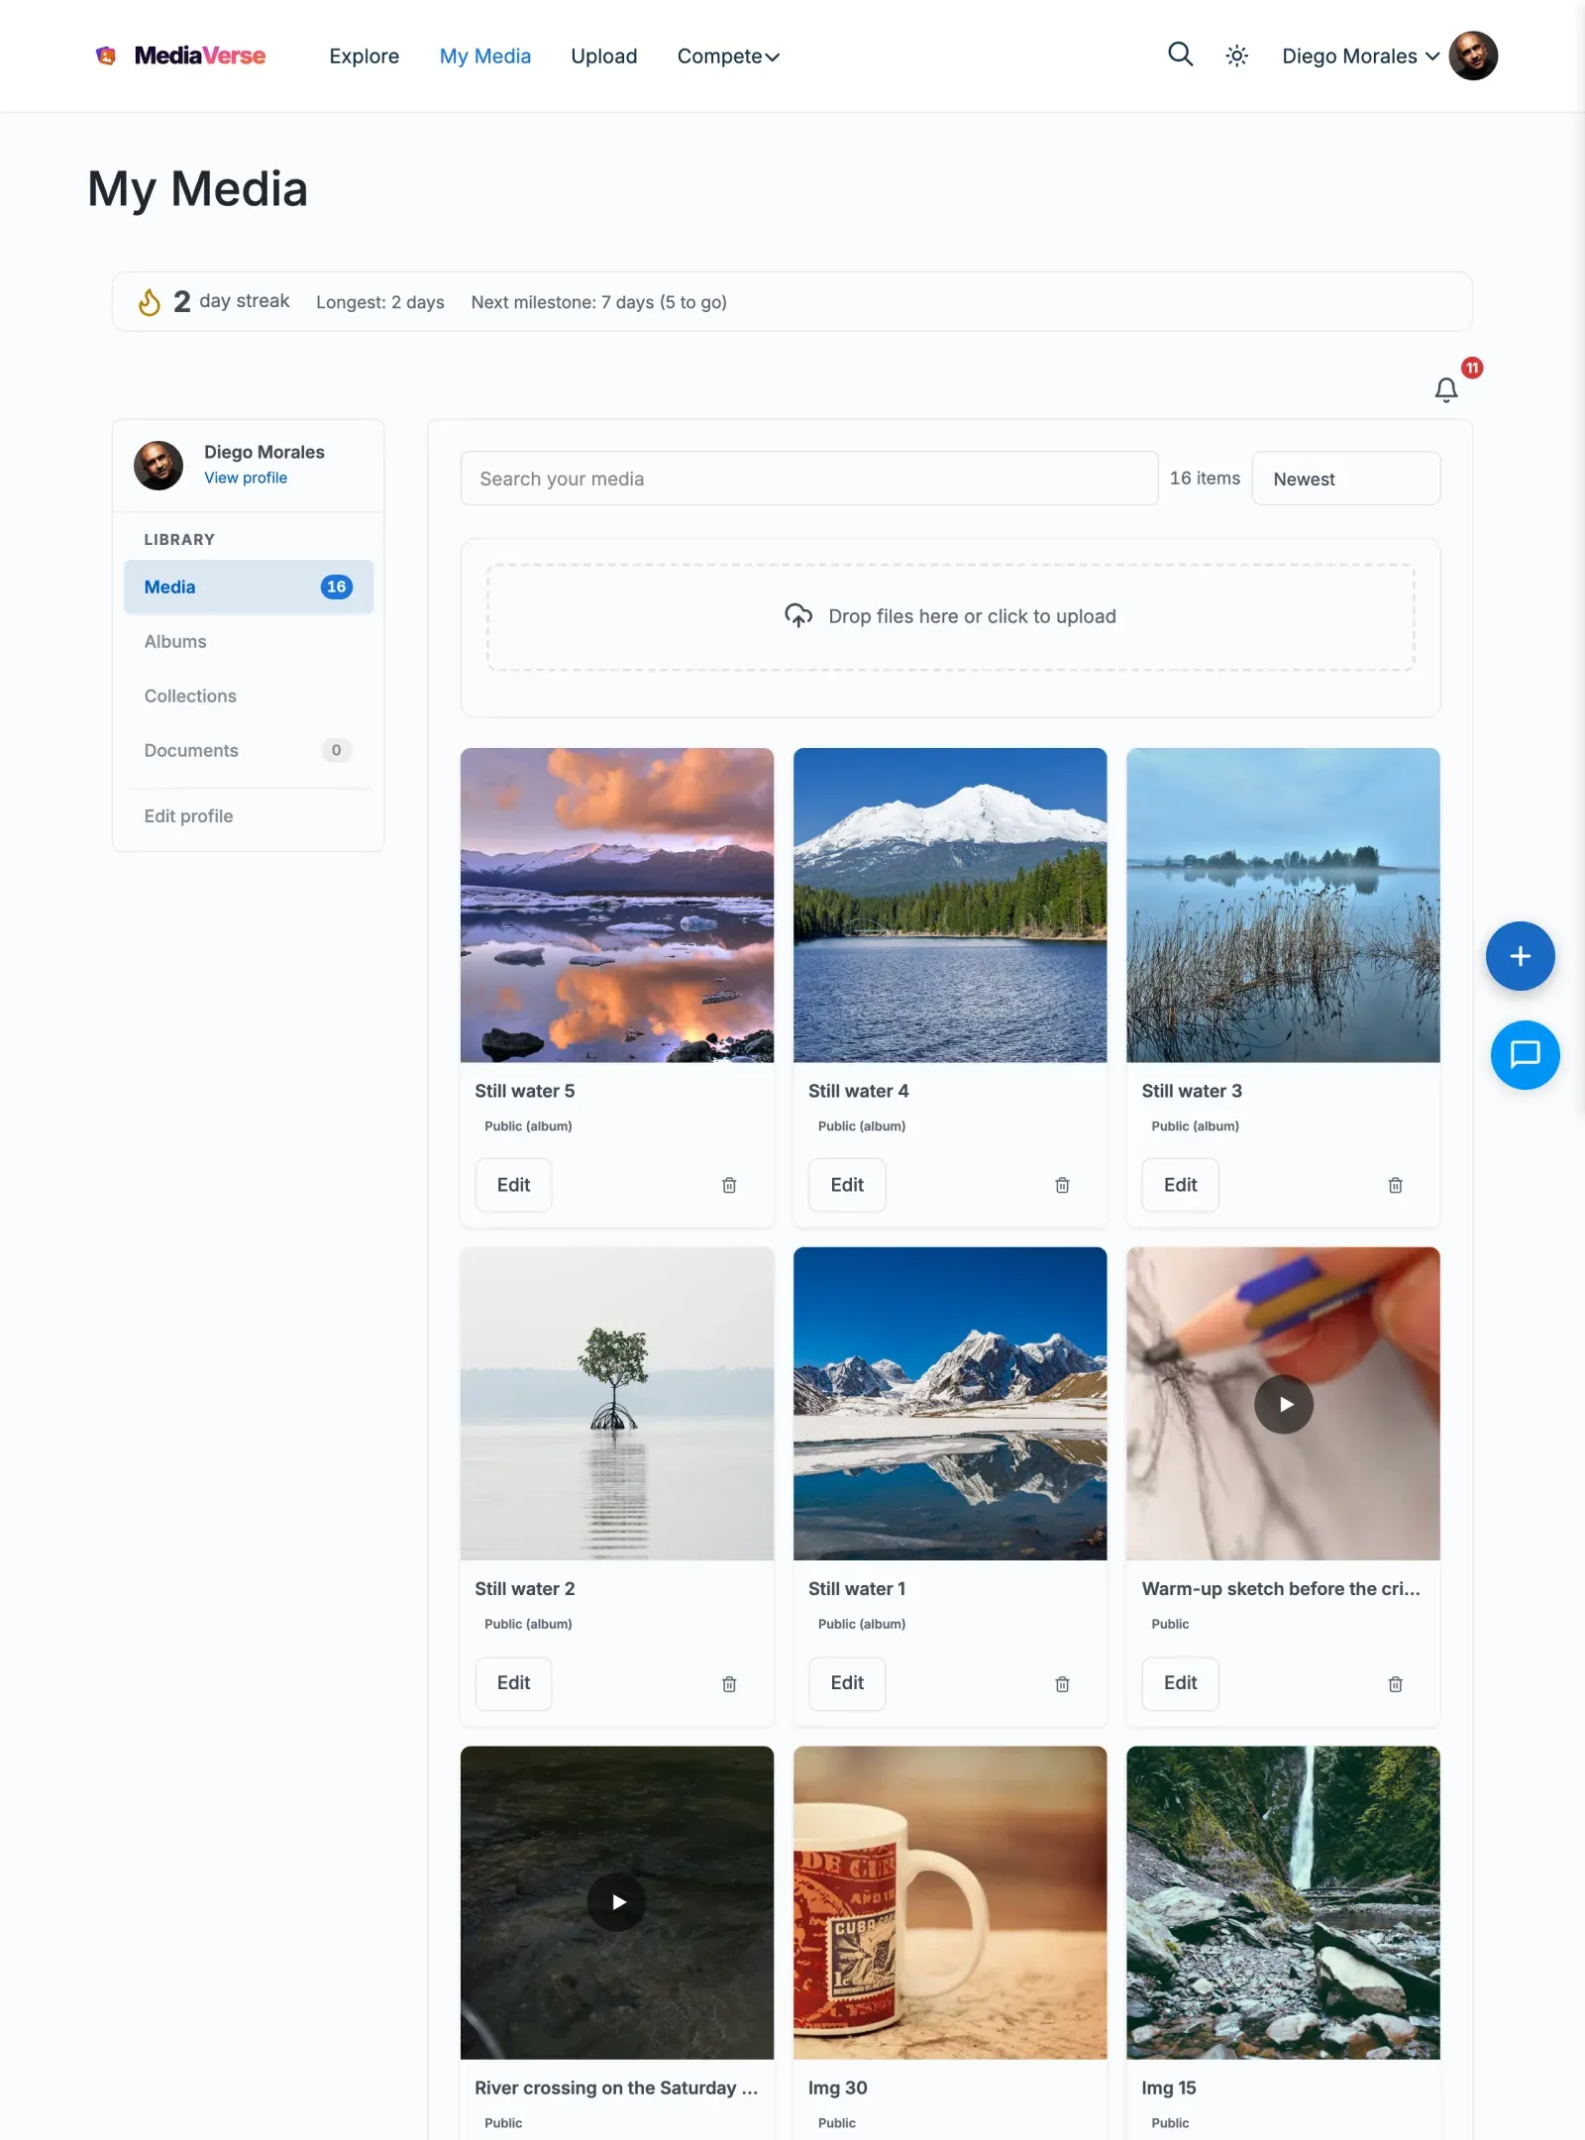Viewport: 1585px width, 2140px height.
Task: Delete Still water 2 with trash icon
Action: [x=729, y=1684]
